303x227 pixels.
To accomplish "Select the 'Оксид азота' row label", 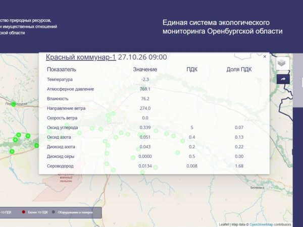I will coord(59,137).
